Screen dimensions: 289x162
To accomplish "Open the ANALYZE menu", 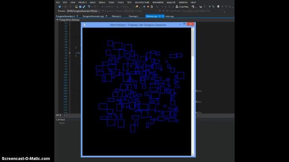I will 171,2.
